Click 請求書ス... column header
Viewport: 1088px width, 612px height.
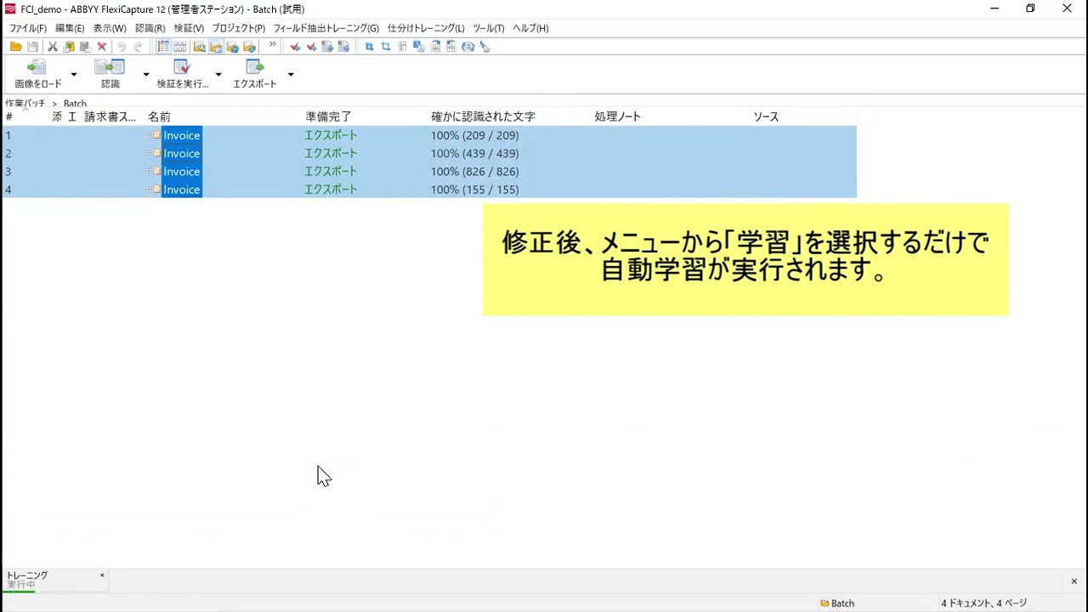[110, 116]
